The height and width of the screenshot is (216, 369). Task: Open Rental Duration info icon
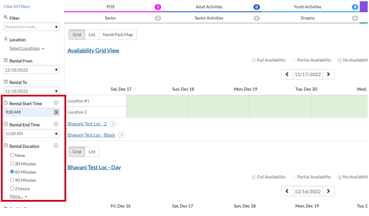(56, 146)
